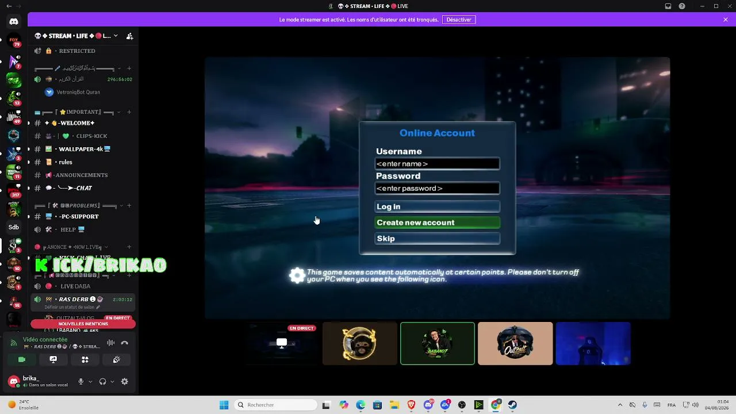Show hidden system tray icons
The width and height of the screenshot is (736, 414).
pyautogui.click(x=620, y=405)
